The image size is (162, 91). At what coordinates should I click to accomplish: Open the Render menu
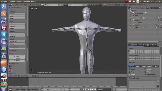[x=26, y=5]
